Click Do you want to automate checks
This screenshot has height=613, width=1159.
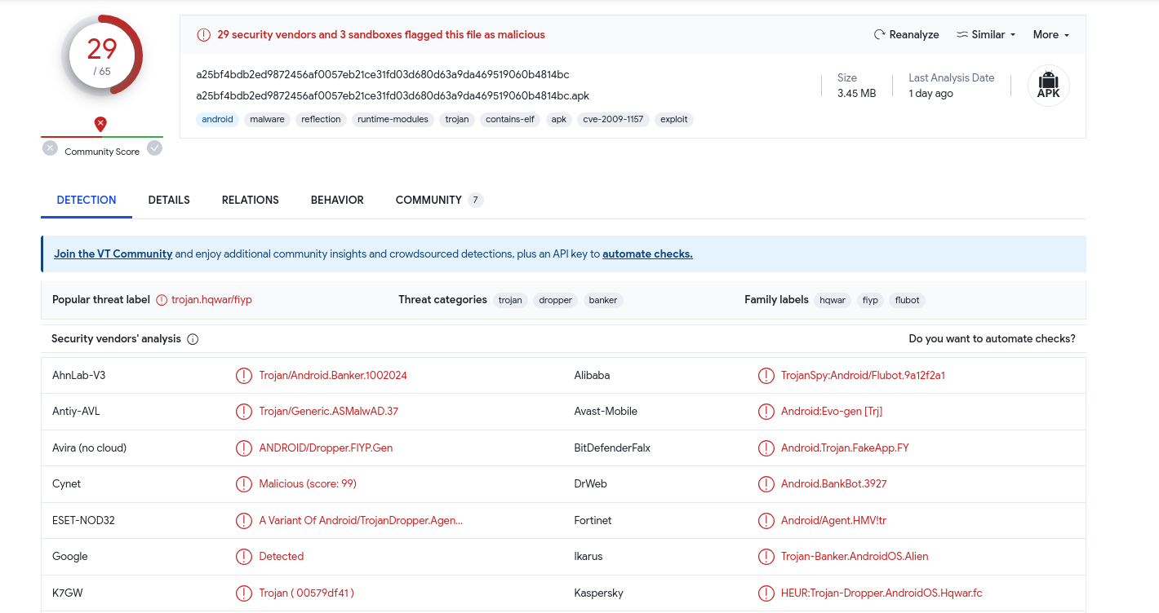[x=992, y=339]
